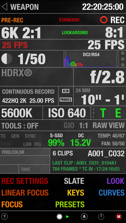Open REC SETTINGS menu
Image resolution: width=126 pixels, height=223 pixels.
click(x=25, y=181)
